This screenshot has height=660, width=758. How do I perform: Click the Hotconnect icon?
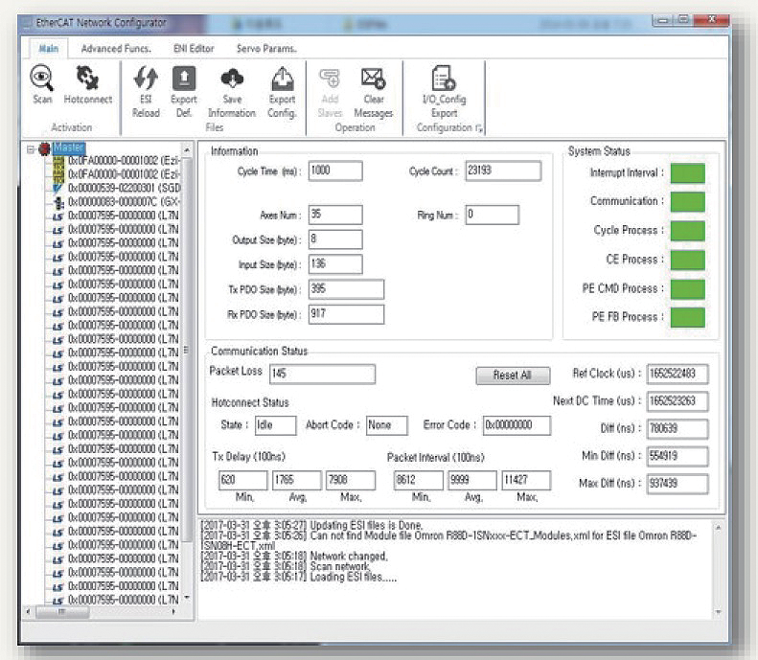pos(87,79)
